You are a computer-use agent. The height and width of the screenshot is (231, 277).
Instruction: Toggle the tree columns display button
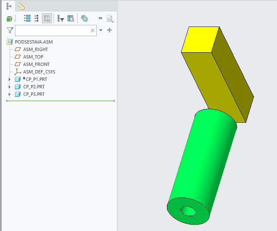pyautogui.click(x=47, y=18)
